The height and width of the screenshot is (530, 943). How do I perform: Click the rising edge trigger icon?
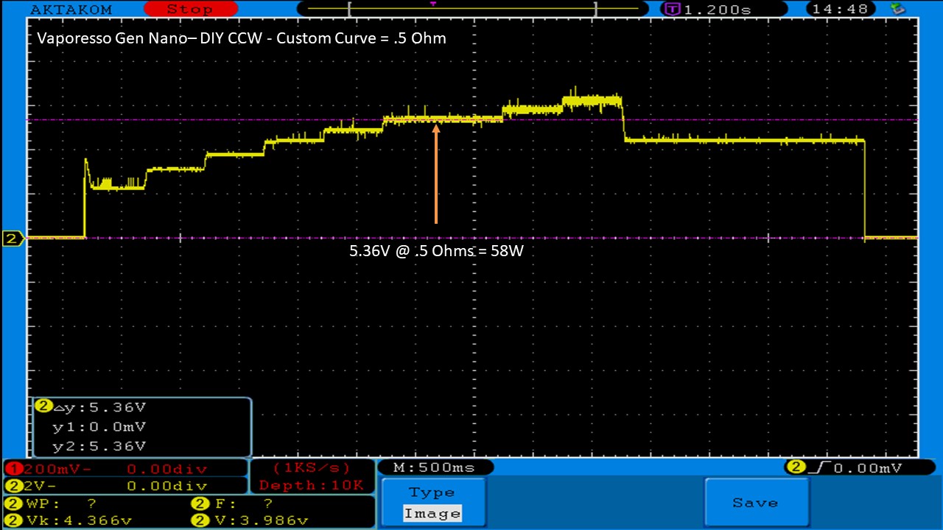point(819,467)
